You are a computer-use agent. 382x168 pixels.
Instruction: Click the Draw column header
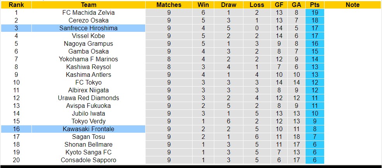(229, 5)
